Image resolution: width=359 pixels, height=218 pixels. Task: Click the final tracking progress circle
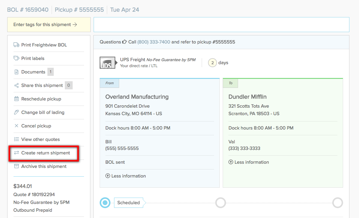(x=338, y=203)
